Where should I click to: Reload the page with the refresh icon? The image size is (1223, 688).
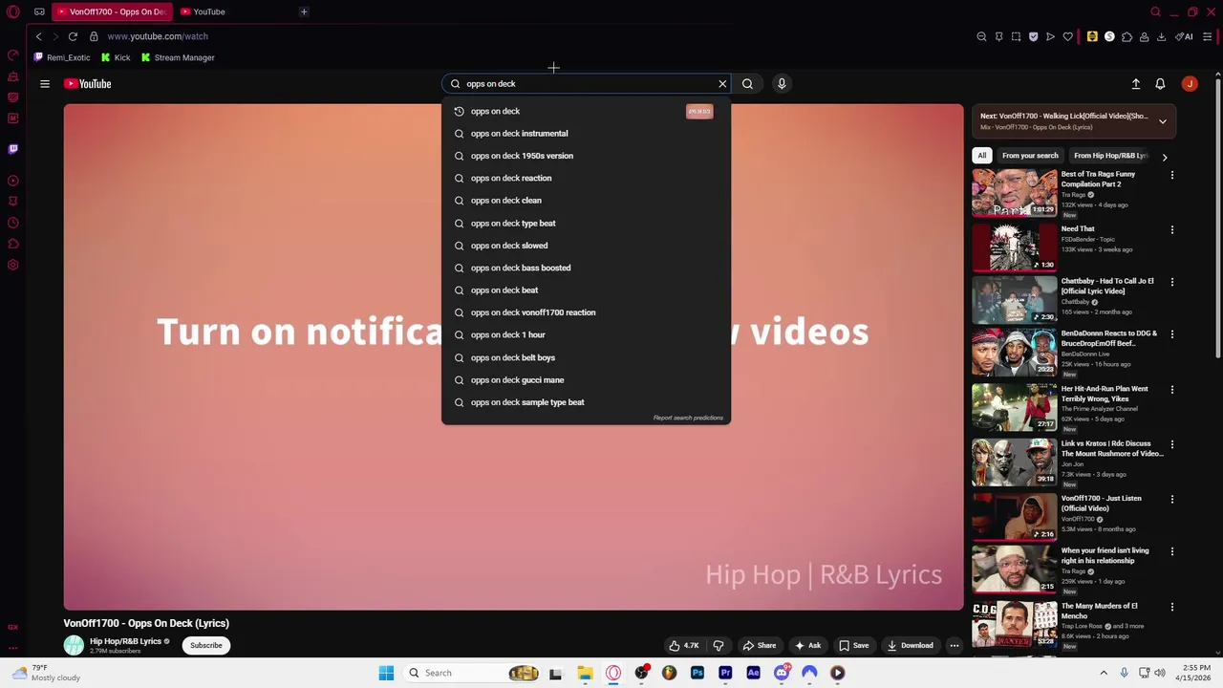pos(73,36)
